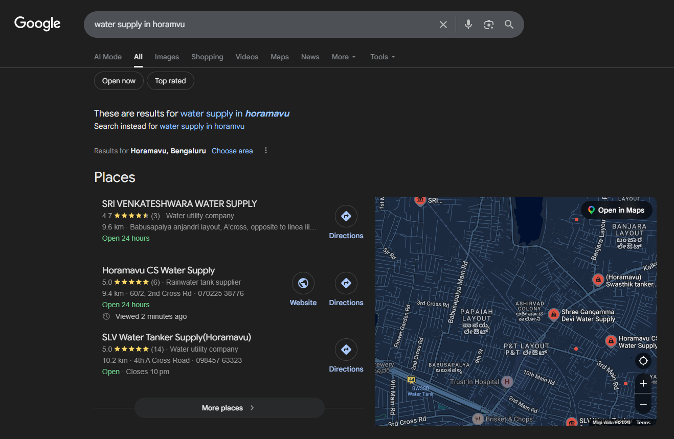Zoom out on the map
This screenshot has height=439, width=674.
[643, 404]
